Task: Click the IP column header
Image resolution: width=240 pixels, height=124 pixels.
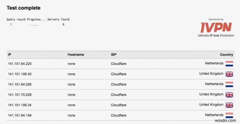Action: (10, 55)
